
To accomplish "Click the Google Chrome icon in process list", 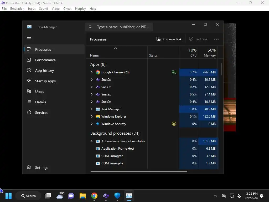I will coord(98,72).
